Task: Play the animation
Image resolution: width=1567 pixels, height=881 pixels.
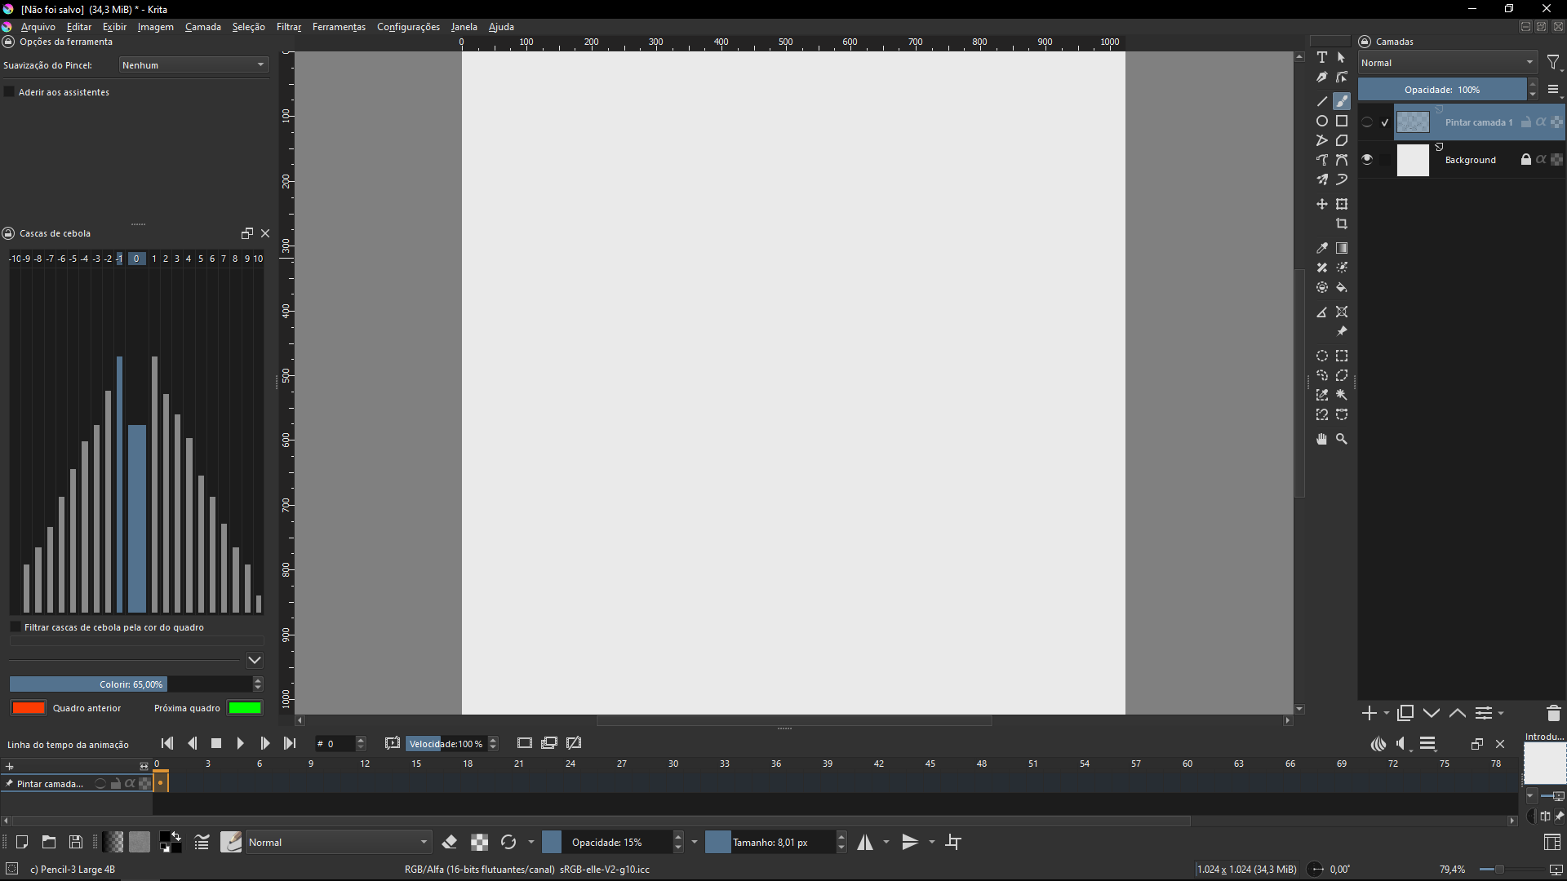Action: pyautogui.click(x=240, y=743)
